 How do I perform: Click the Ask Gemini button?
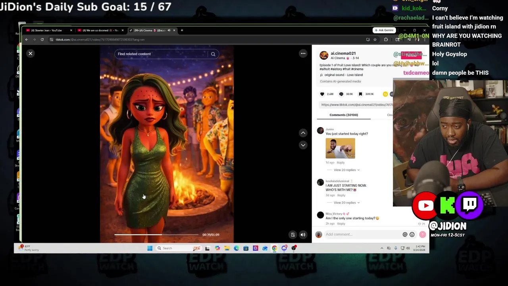point(384,30)
